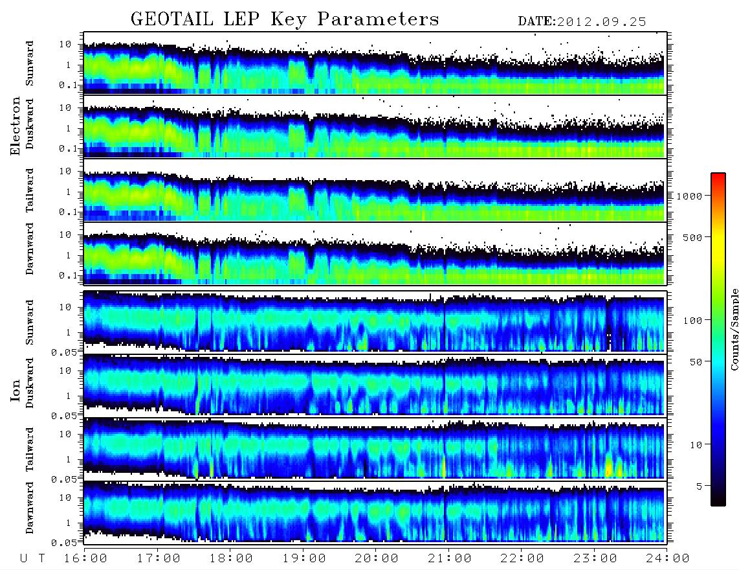The image size is (739, 570).
Task: Click the Electron Sunward spectrogram panel
Action: [x=375, y=63]
